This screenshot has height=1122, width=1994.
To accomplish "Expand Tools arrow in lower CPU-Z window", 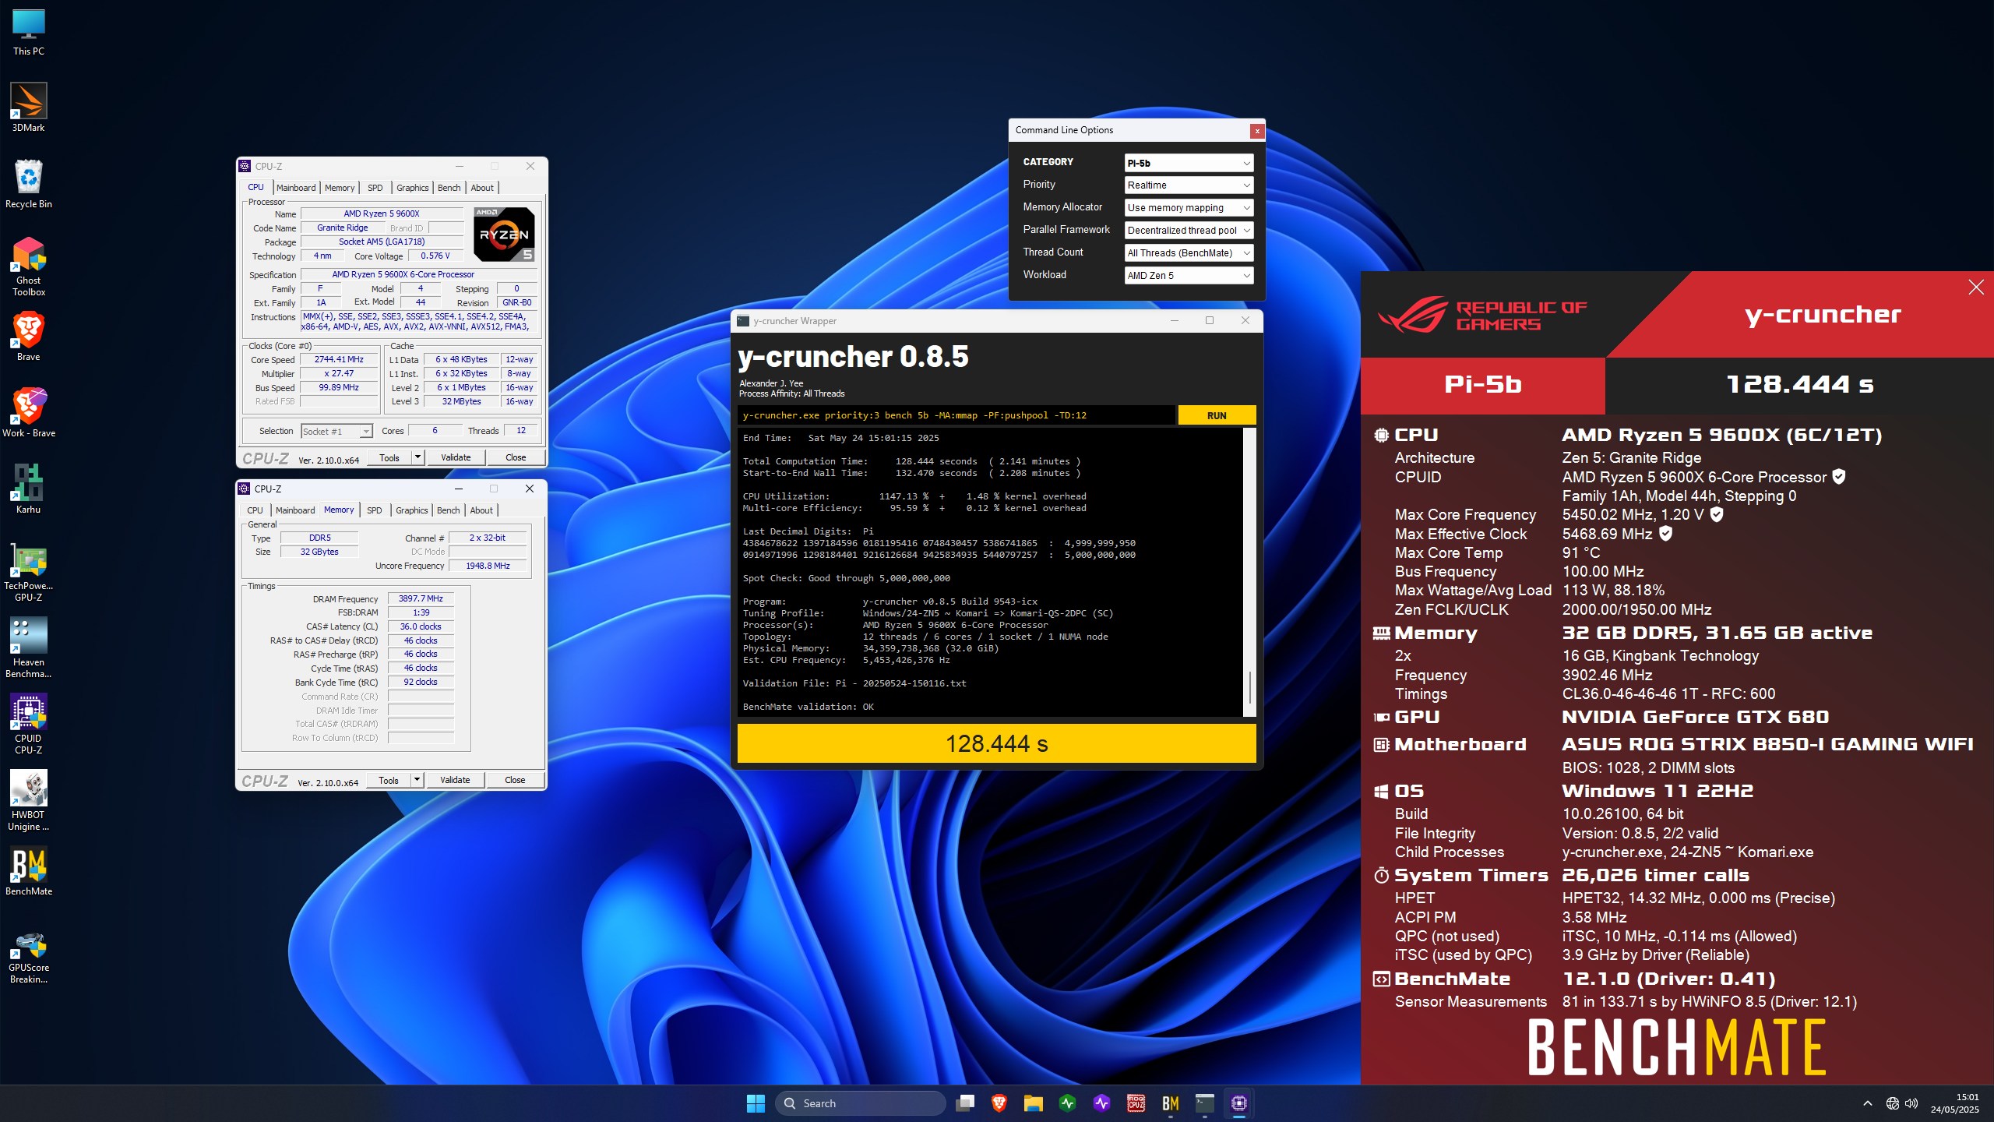I will click(x=417, y=780).
